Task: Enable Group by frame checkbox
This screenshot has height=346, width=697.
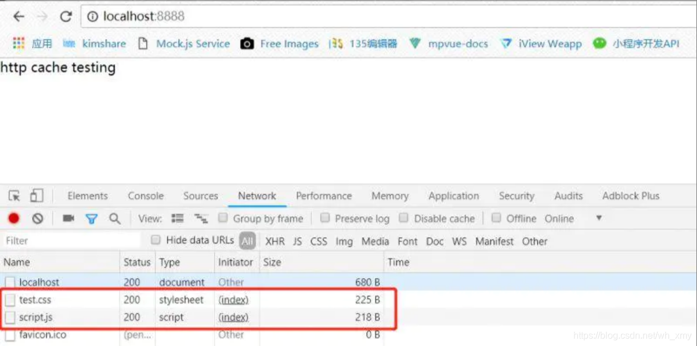Action: tap(223, 218)
